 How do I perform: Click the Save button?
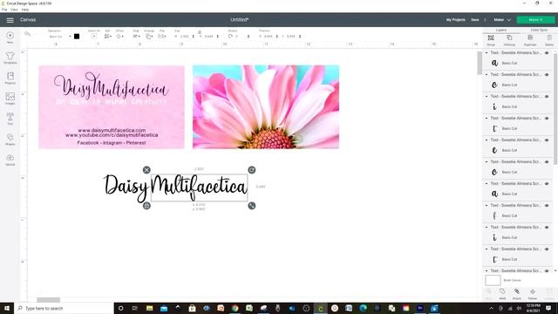point(474,20)
